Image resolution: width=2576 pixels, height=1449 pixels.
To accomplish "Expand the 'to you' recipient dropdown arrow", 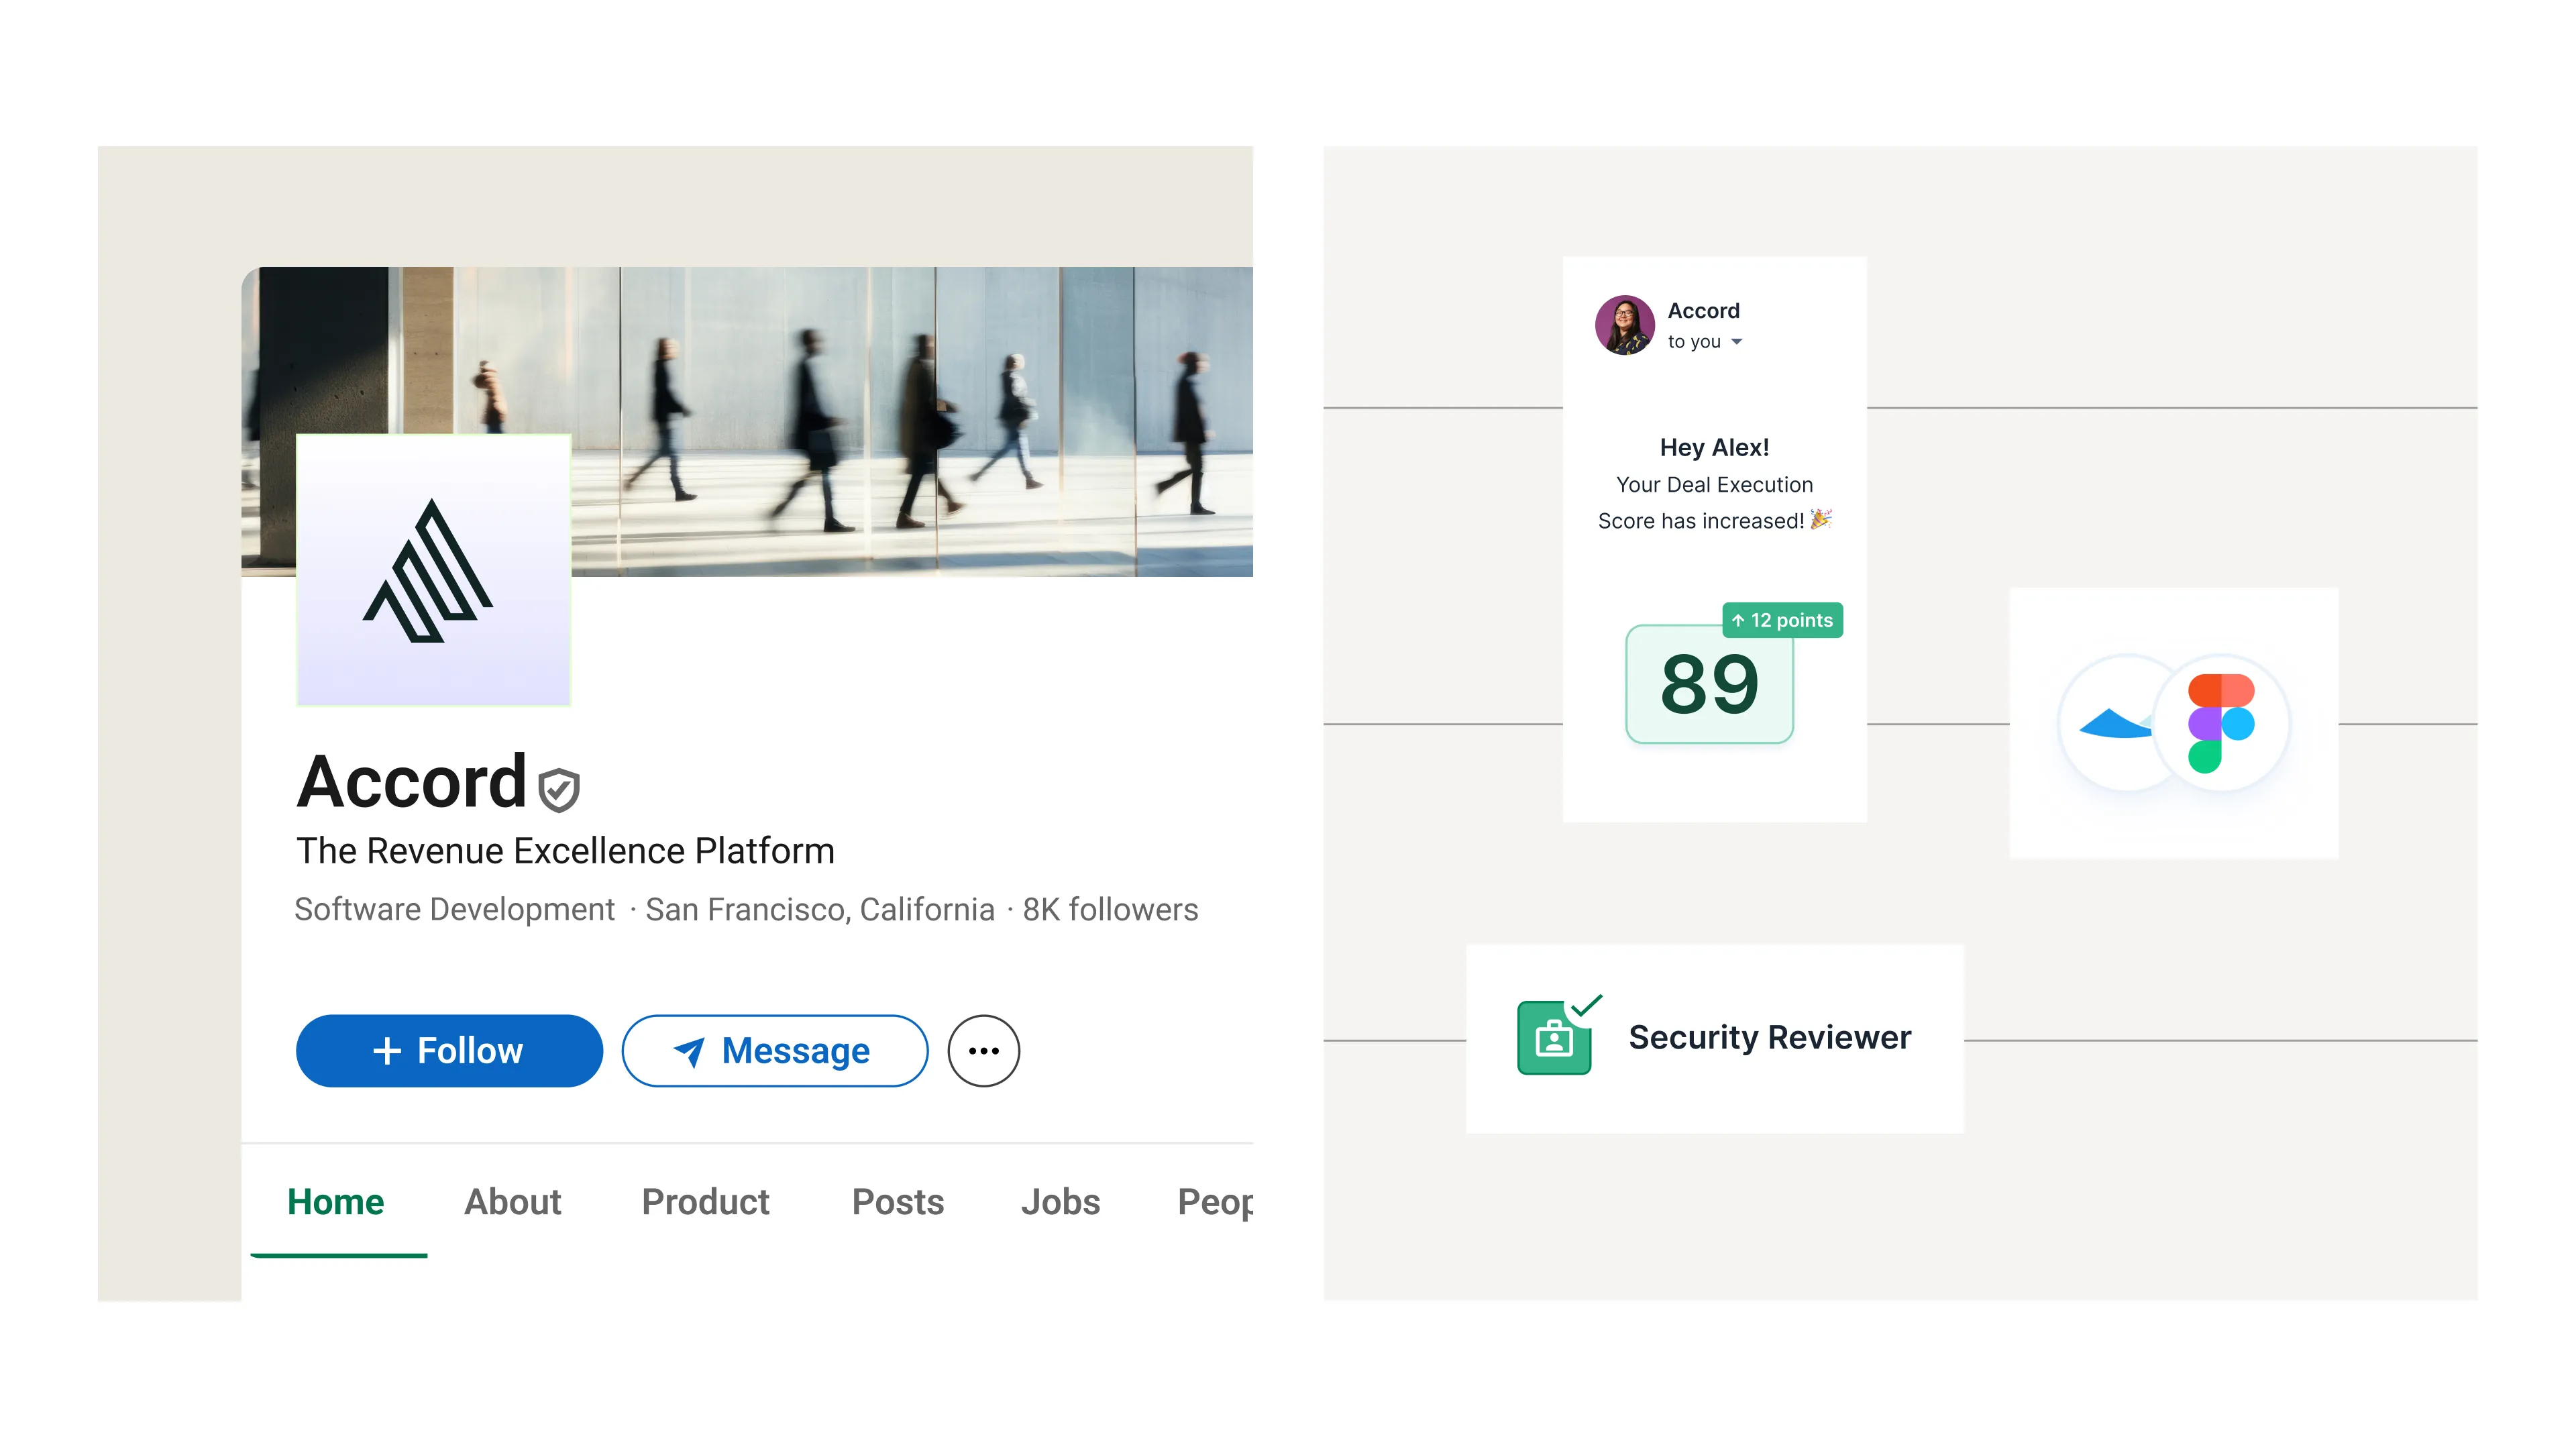I will click(1737, 342).
